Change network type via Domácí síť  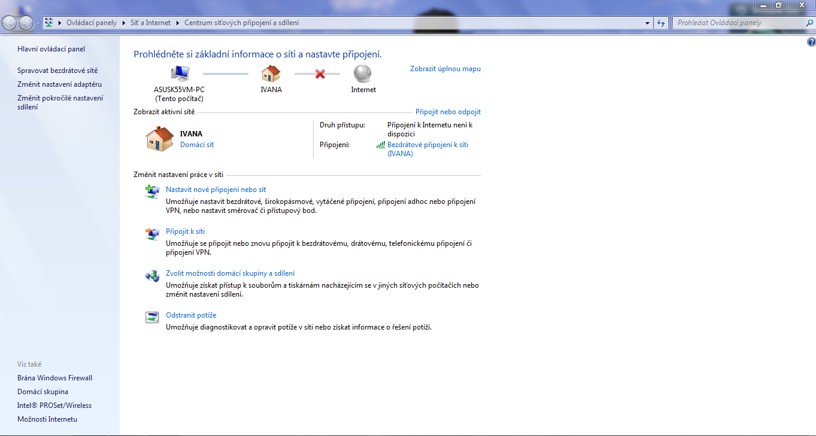(x=197, y=145)
